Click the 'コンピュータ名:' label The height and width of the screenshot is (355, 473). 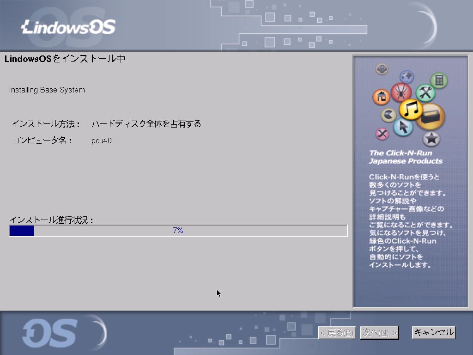pos(42,141)
